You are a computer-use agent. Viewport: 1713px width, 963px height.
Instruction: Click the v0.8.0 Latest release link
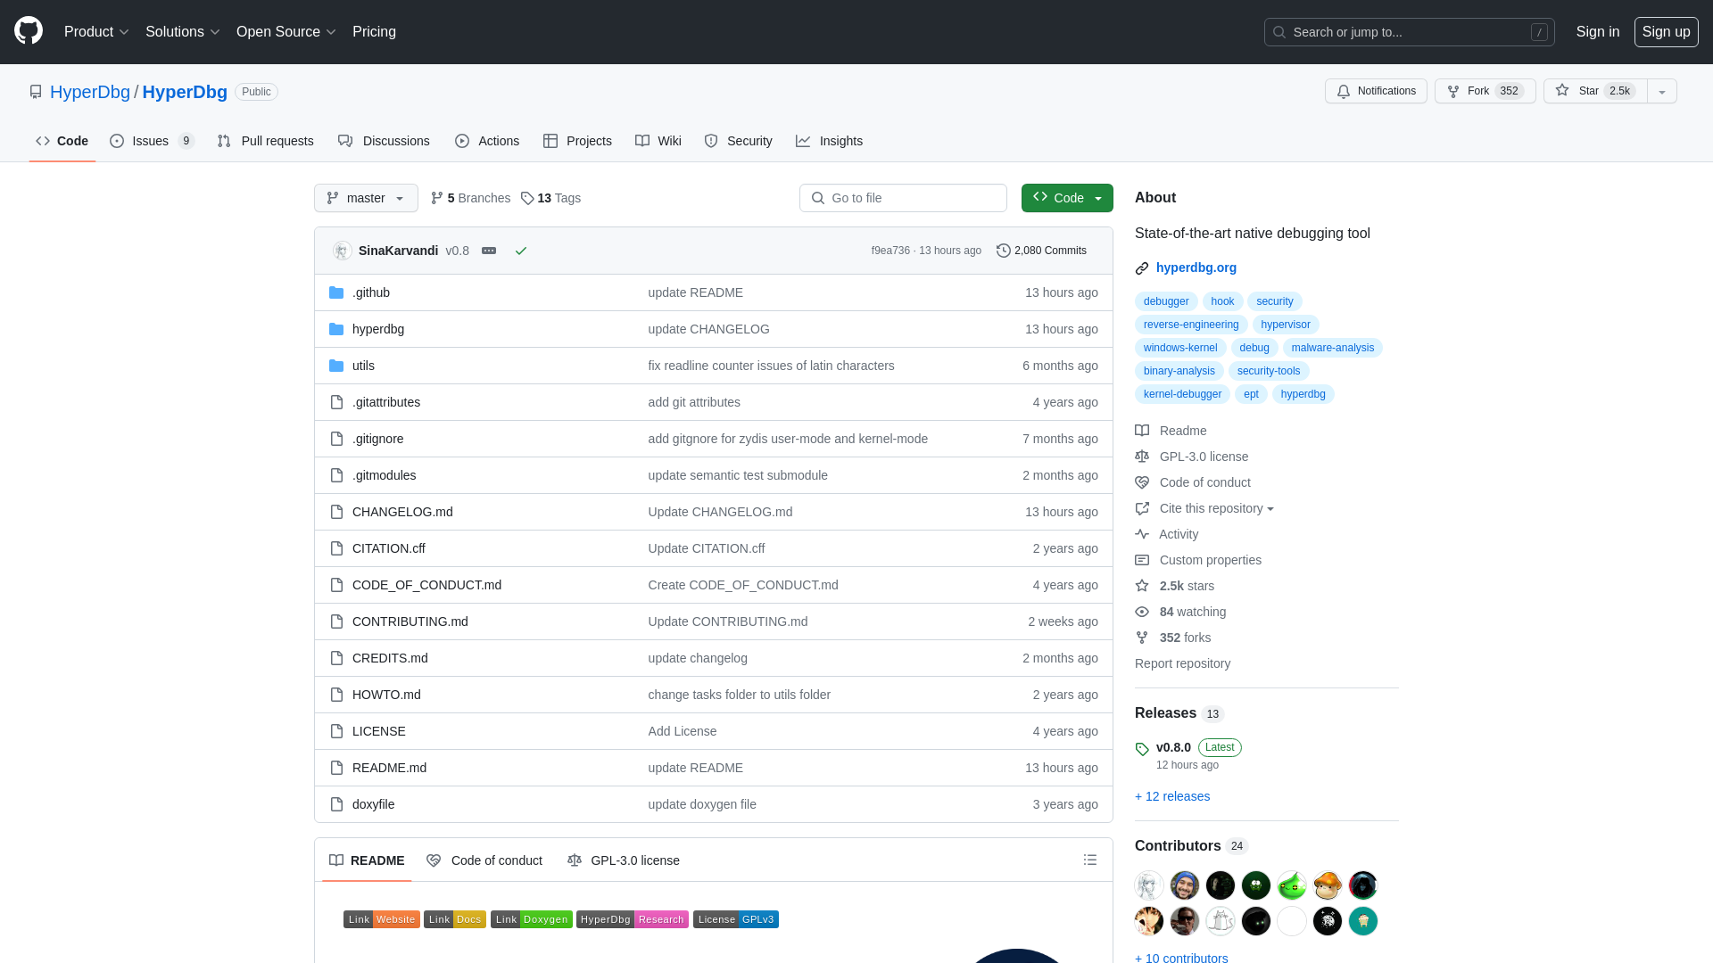point(1174,746)
